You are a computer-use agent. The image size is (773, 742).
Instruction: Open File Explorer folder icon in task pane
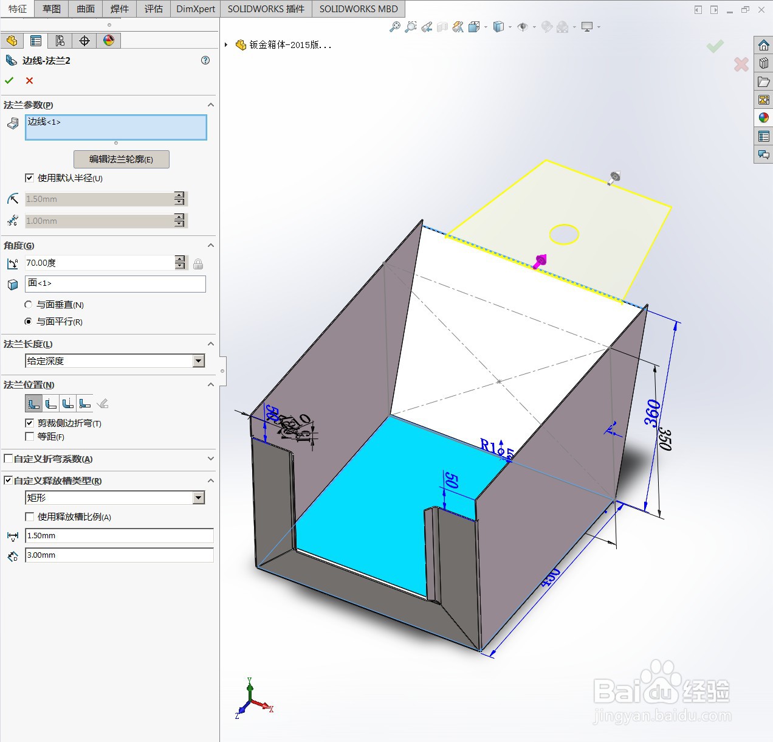(764, 81)
